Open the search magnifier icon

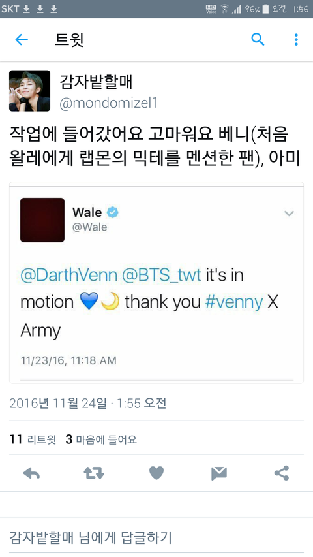(x=258, y=39)
